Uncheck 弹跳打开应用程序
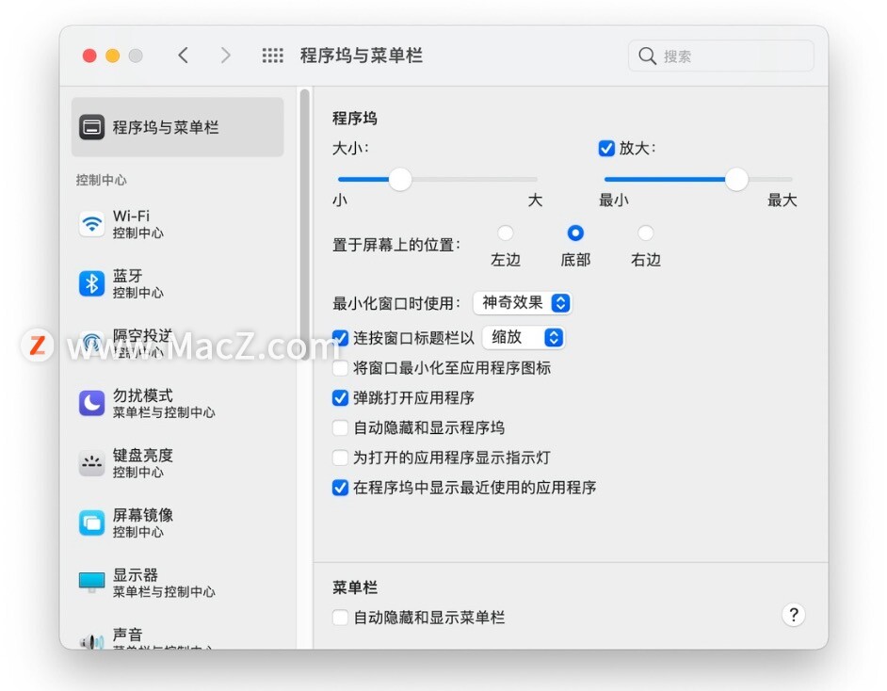This screenshot has height=691, width=887. pyautogui.click(x=340, y=398)
